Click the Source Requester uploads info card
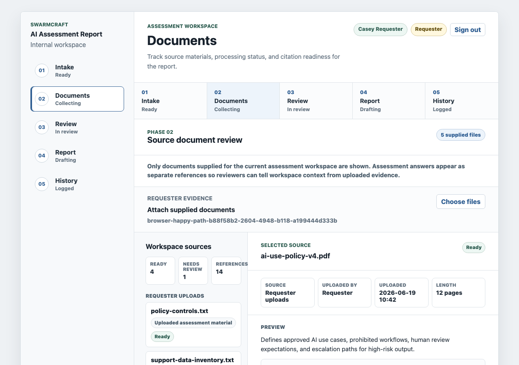This screenshot has width=519, height=365. point(287,292)
